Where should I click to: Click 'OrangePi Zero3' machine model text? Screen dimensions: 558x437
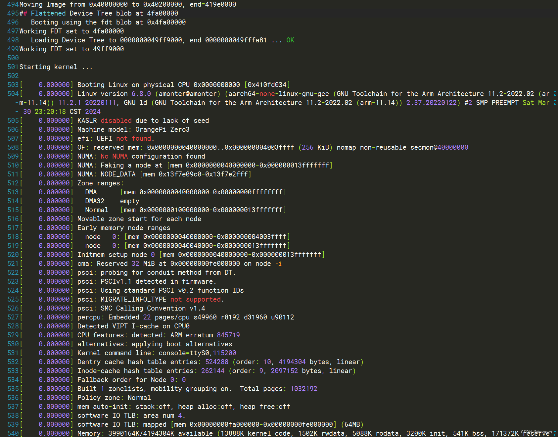162,129
